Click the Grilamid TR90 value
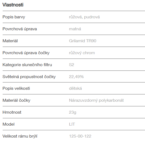Image resolution: width=145 pixels, height=141 pixels. [82, 41]
